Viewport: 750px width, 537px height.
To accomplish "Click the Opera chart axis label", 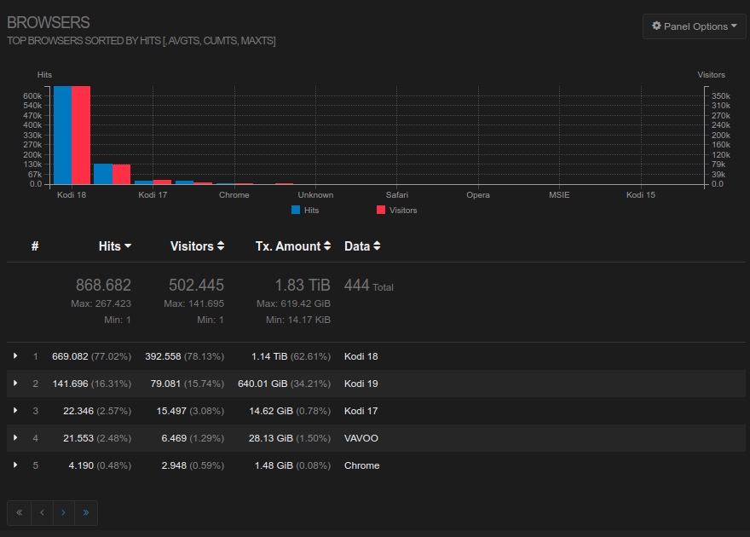I will point(478,194).
